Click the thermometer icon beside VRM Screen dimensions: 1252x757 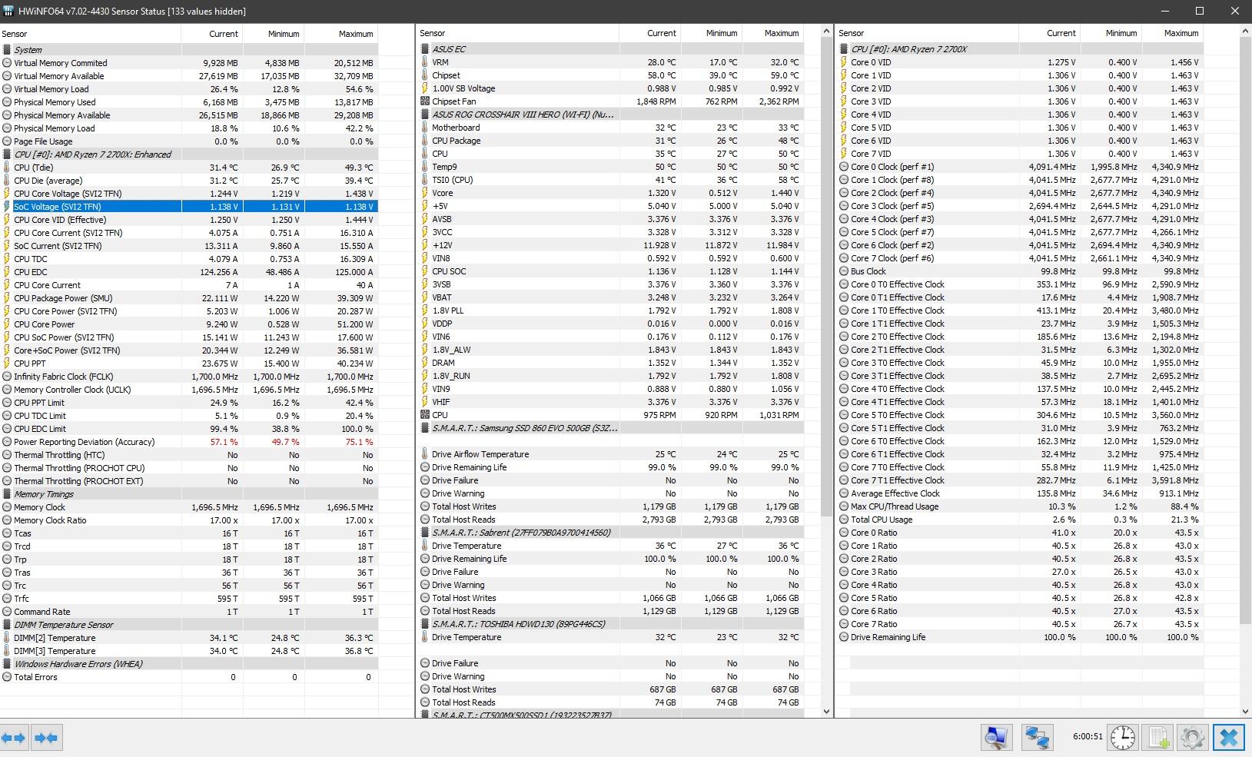click(425, 62)
